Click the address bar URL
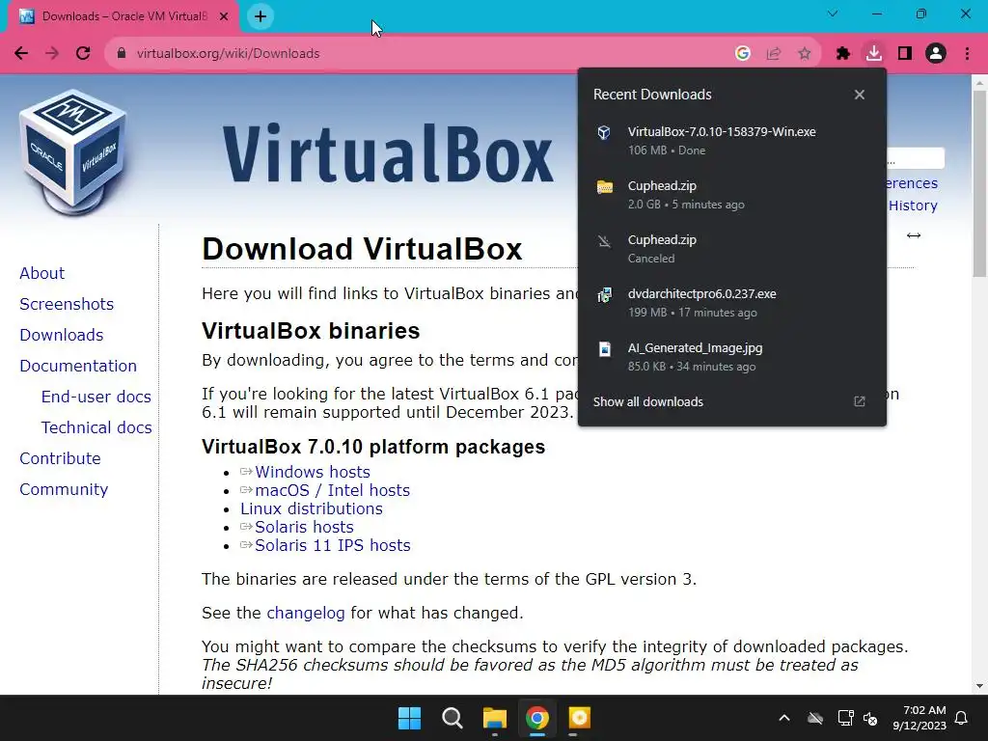Image resolution: width=988 pixels, height=741 pixels. (228, 54)
